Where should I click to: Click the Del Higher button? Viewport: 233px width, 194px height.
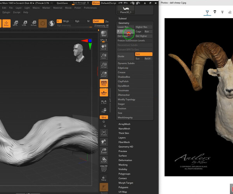pyautogui.click(x=144, y=36)
